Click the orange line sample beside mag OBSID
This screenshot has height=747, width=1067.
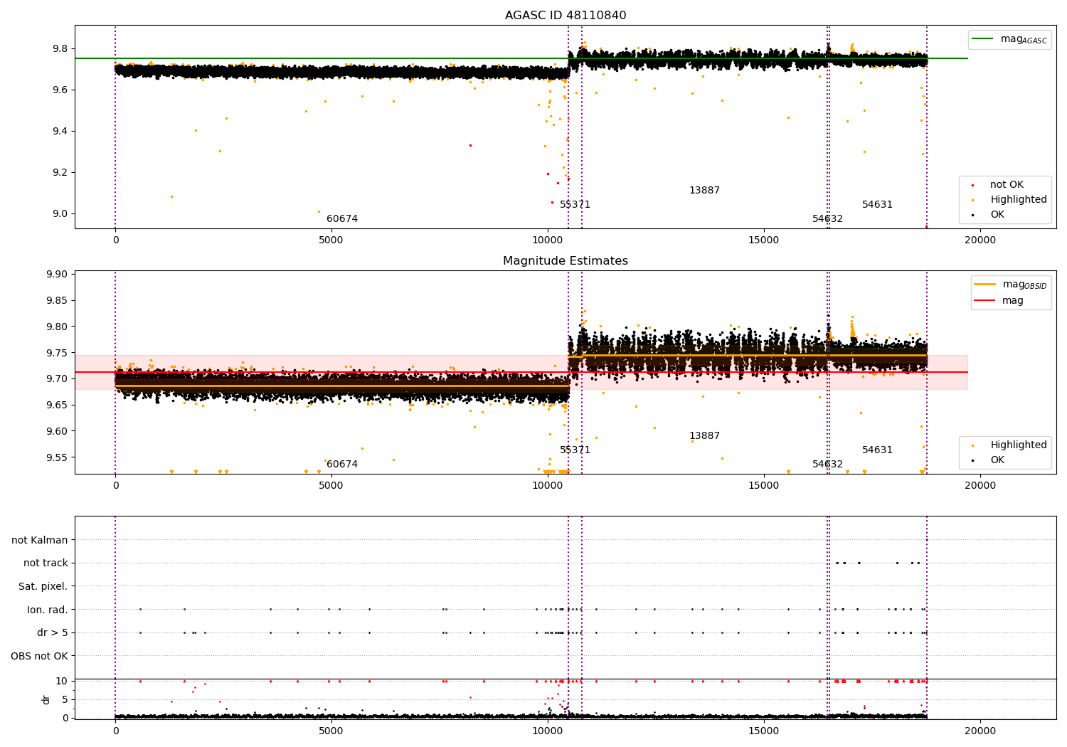pos(985,285)
